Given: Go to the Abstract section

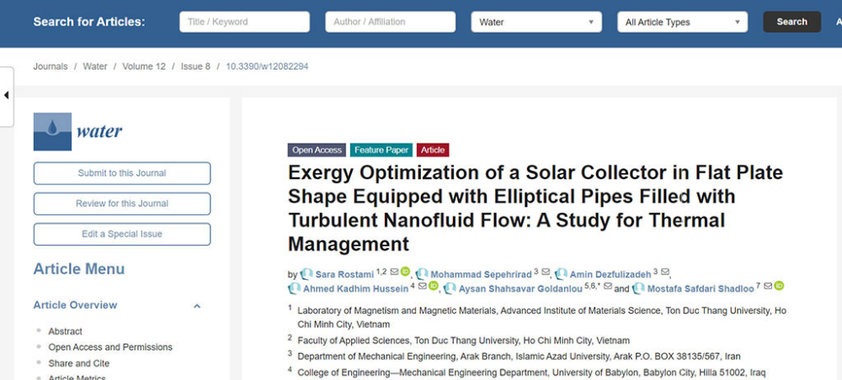Looking at the screenshot, I should 66,331.
